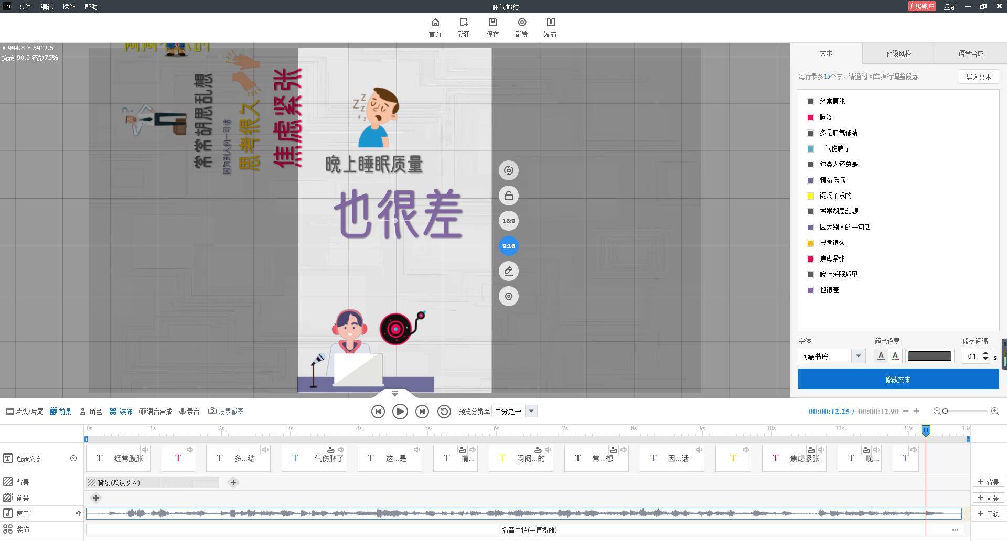Image resolution: width=1007 pixels, height=541 pixels.
Task: Click the round edit pencil button
Action: 508,271
